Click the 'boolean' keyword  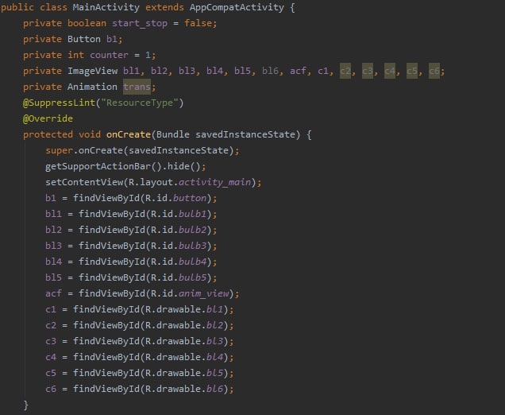87,23
